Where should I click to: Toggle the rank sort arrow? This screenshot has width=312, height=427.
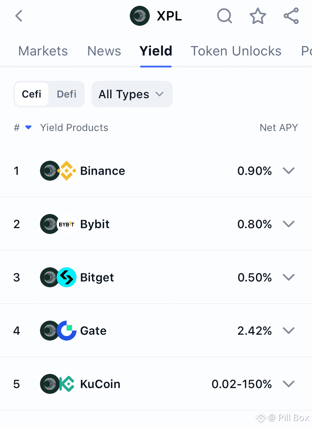click(x=28, y=128)
